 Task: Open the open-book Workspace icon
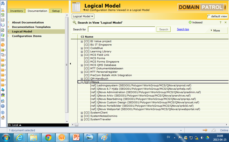[x=3, y=25]
